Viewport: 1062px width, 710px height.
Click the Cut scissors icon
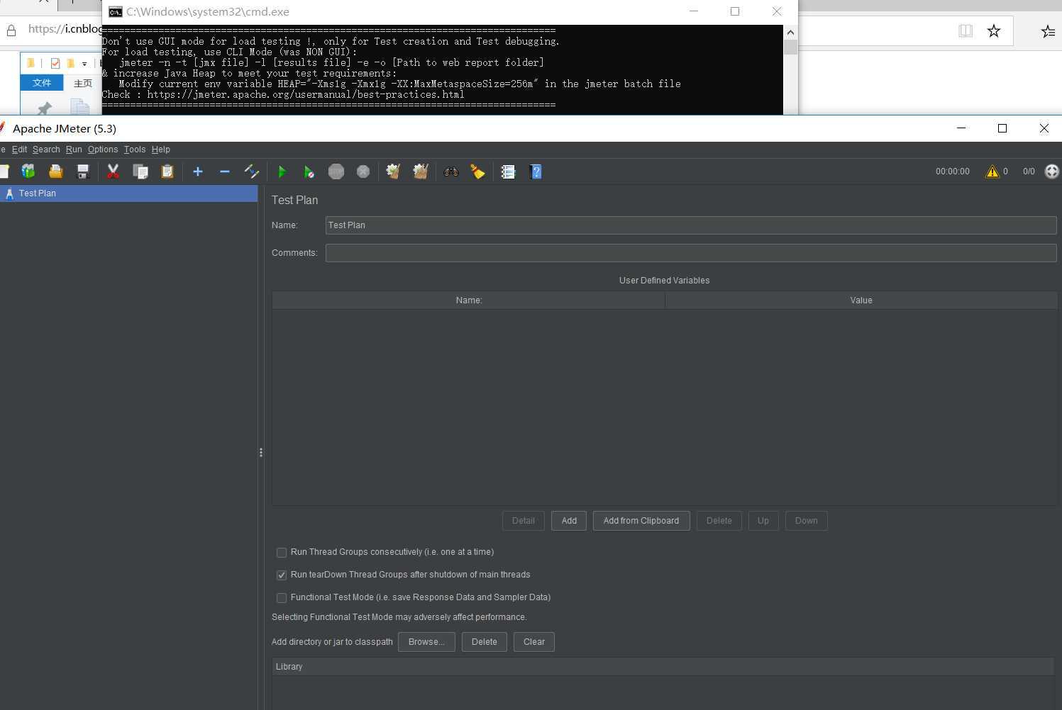(x=113, y=171)
